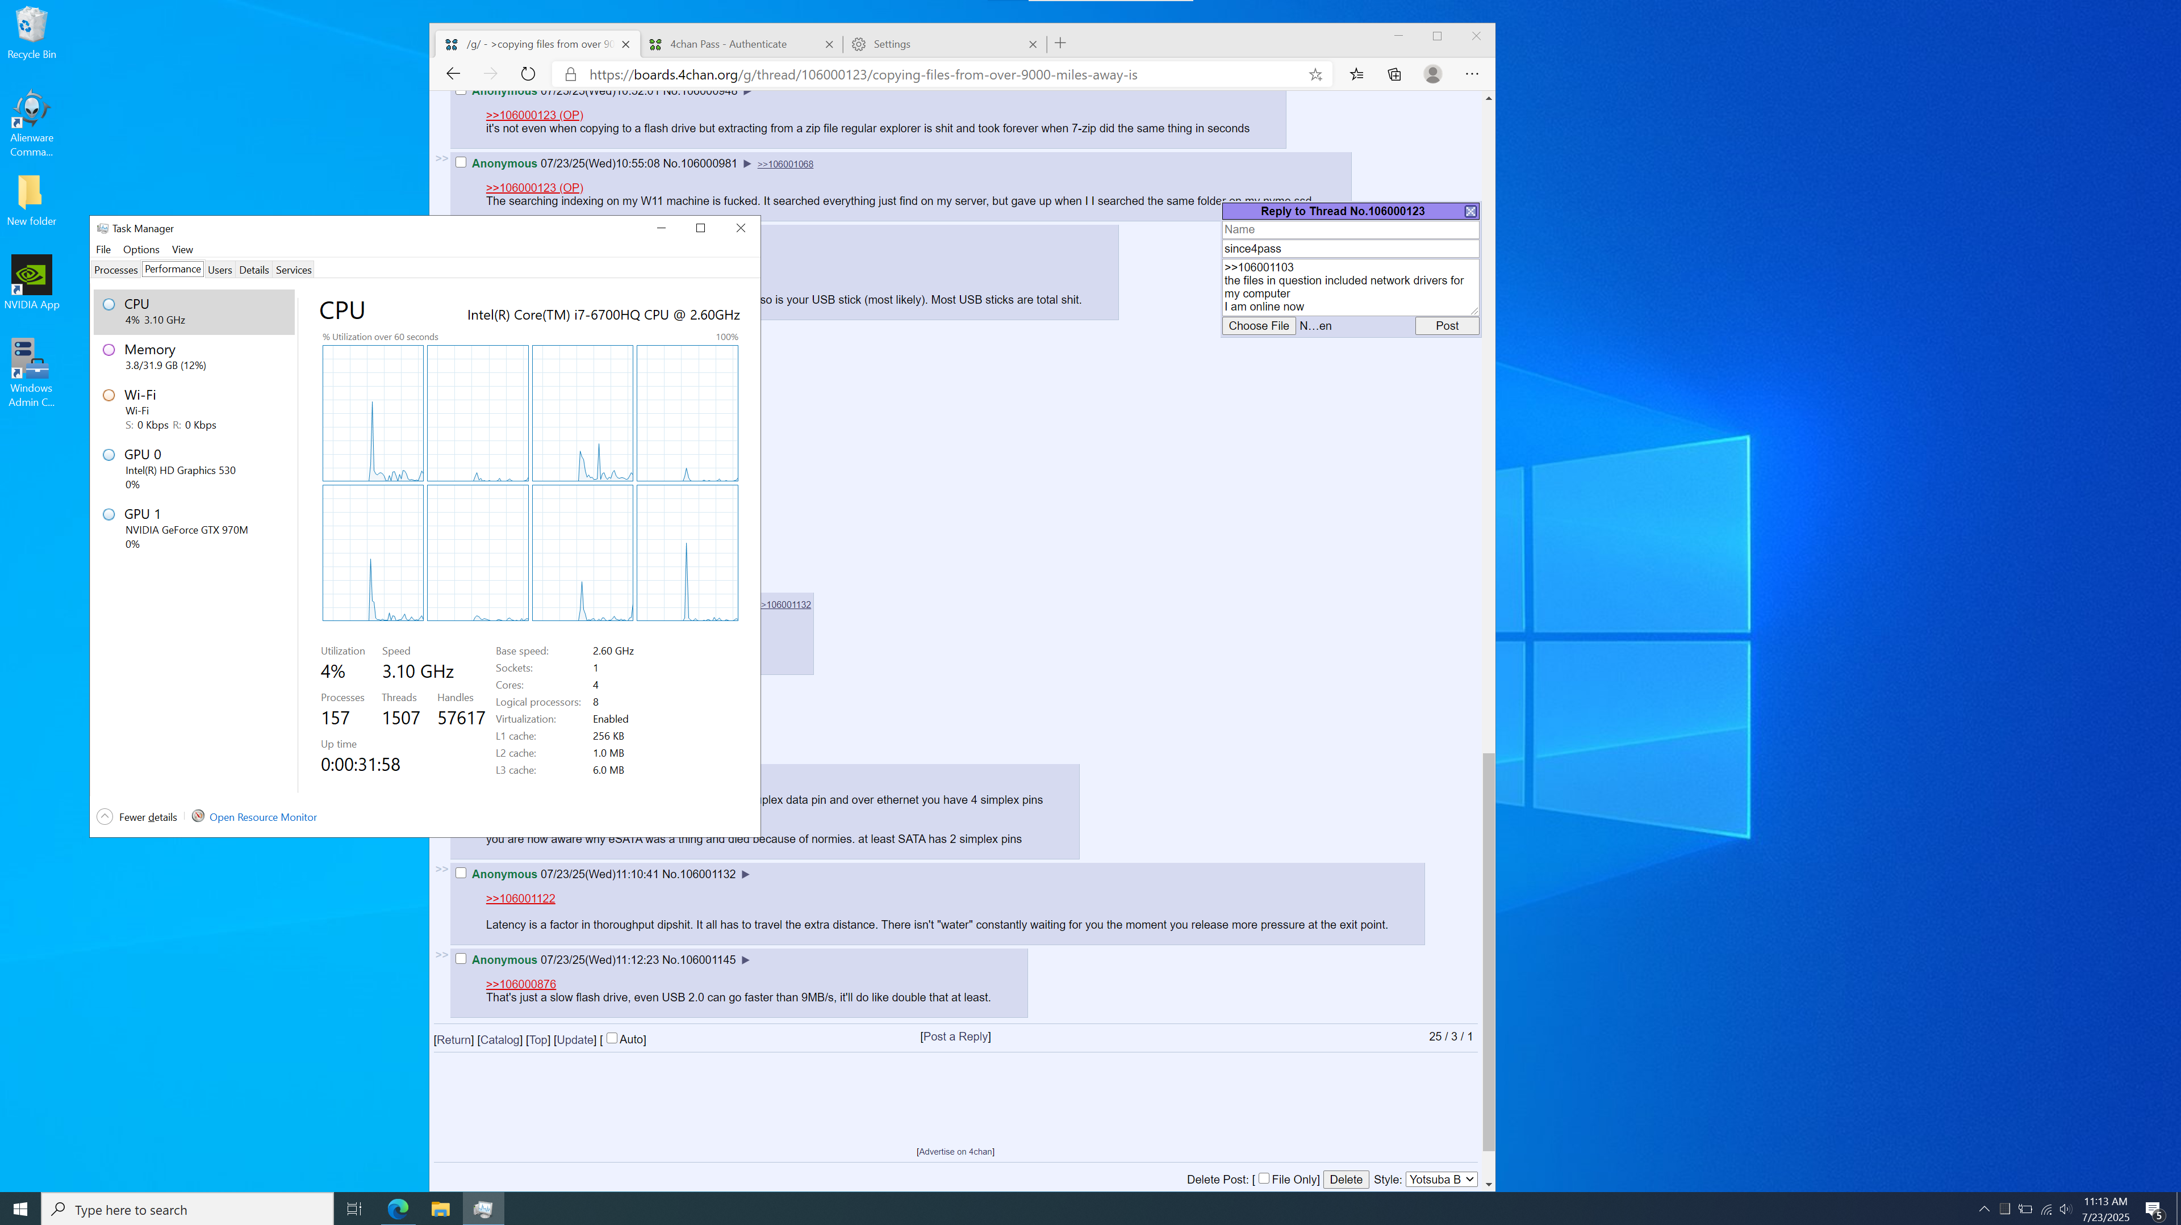The width and height of the screenshot is (2181, 1225).
Task: Close the 4chan Pass Authenticate tab
Action: coord(829,44)
